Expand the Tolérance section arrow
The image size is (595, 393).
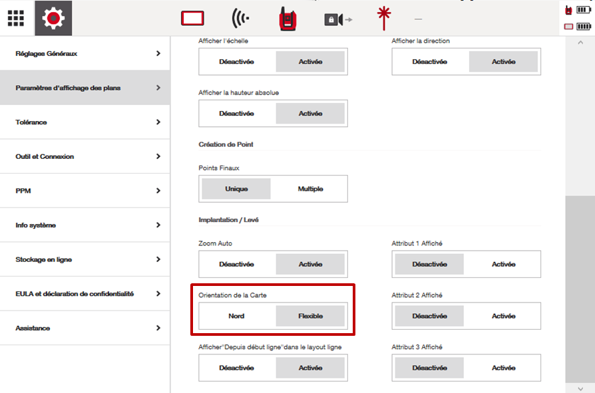point(158,122)
